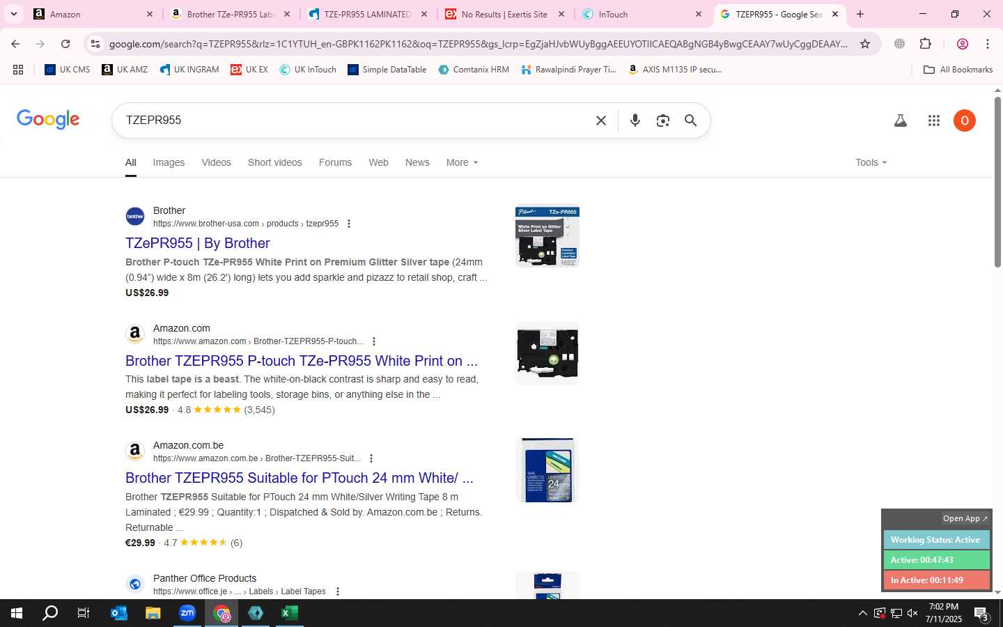Go back to previous page
1003x627 pixels.
(x=15, y=44)
